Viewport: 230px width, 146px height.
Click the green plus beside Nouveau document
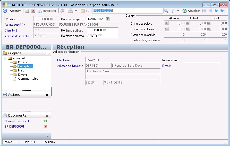coord(46,121)
